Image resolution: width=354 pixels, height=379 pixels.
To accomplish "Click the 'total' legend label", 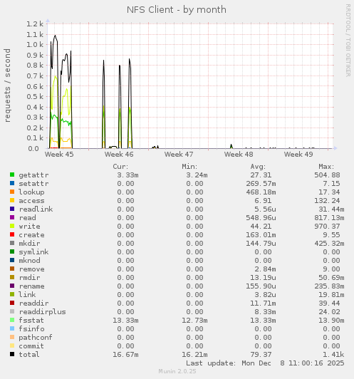I will click(29, 354).
